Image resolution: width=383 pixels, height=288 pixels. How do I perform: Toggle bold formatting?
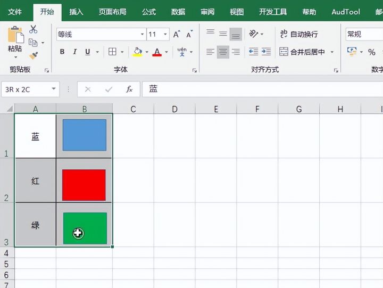62,52
